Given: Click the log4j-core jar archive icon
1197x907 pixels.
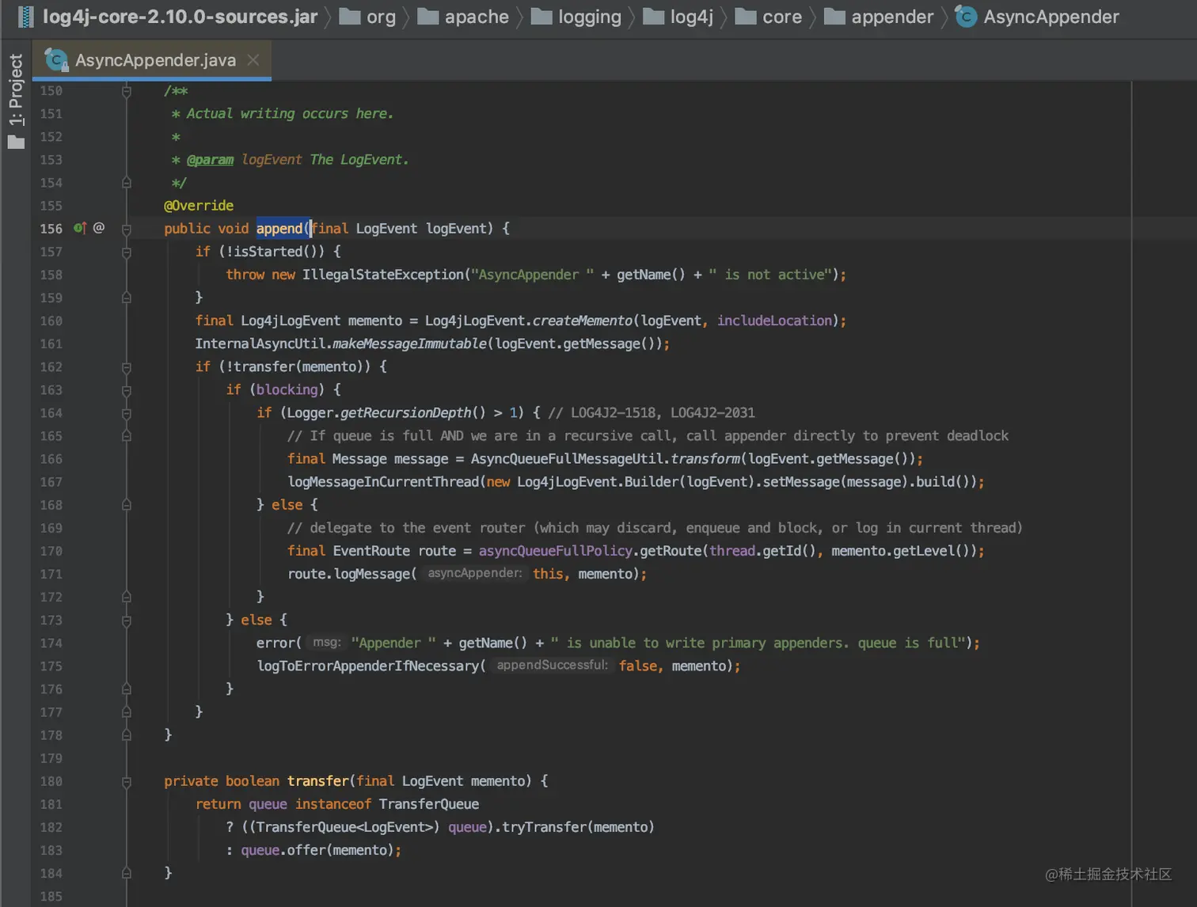Looking at the screenshot, I should tap(25, 17).
